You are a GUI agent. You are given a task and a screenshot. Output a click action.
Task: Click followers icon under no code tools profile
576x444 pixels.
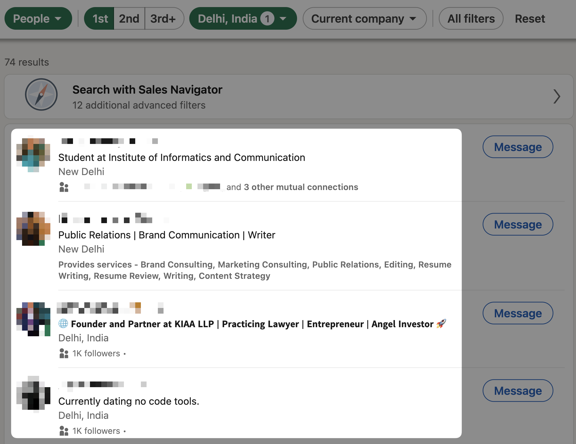(64, 431)
